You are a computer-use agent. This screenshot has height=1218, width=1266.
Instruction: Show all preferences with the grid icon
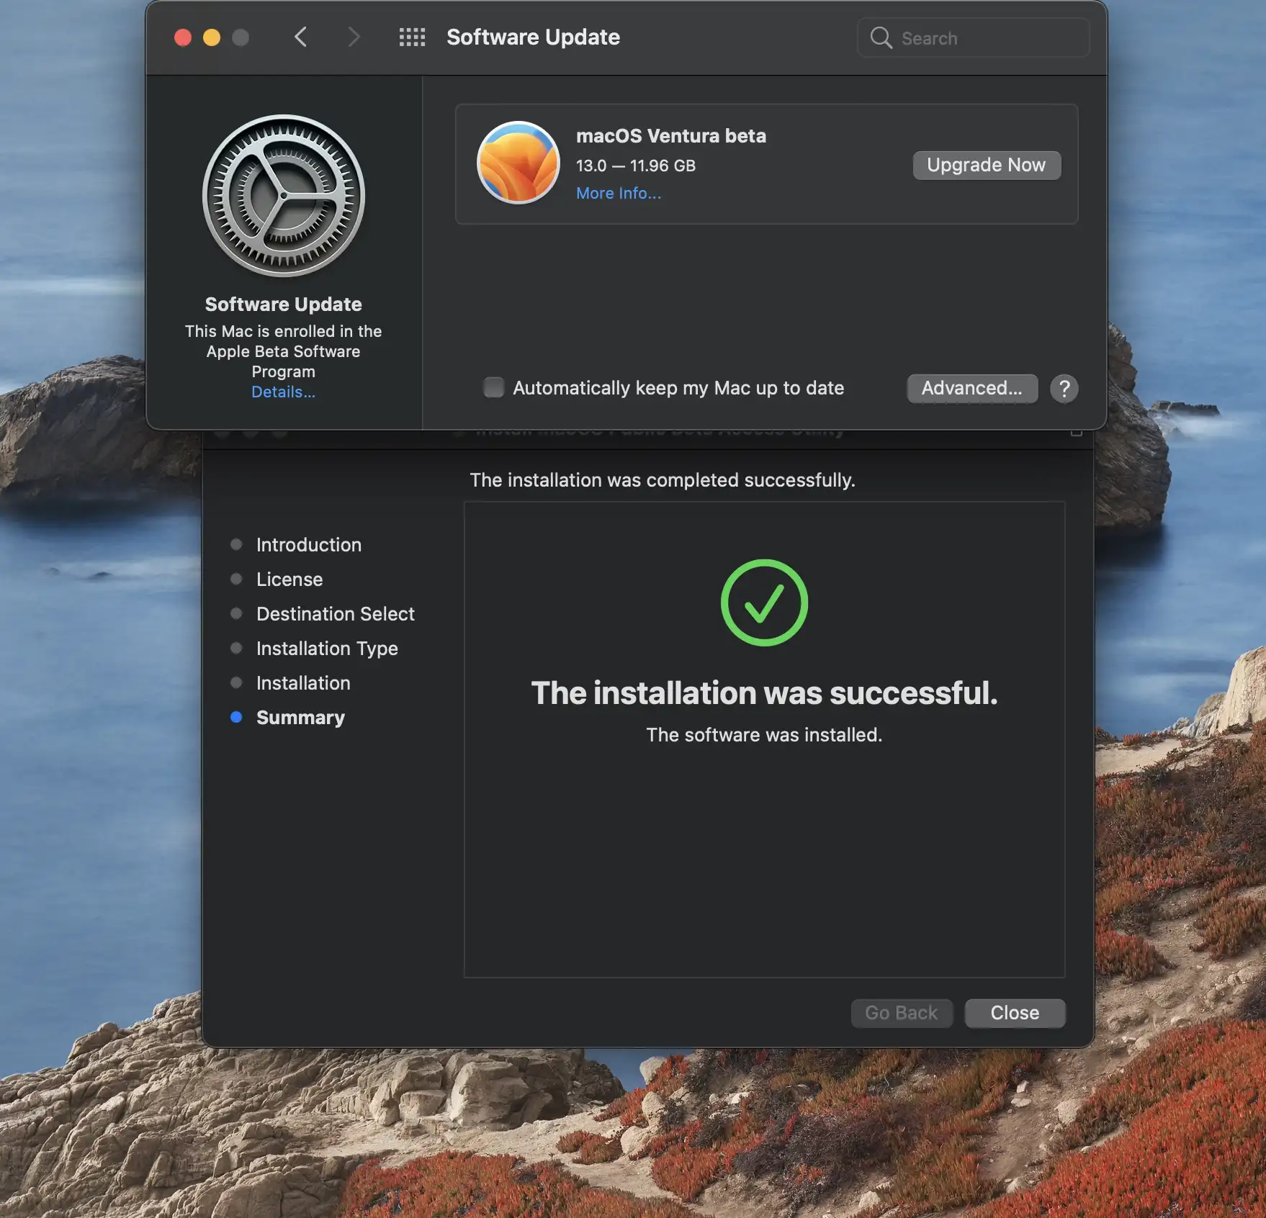tap(412, 37)
